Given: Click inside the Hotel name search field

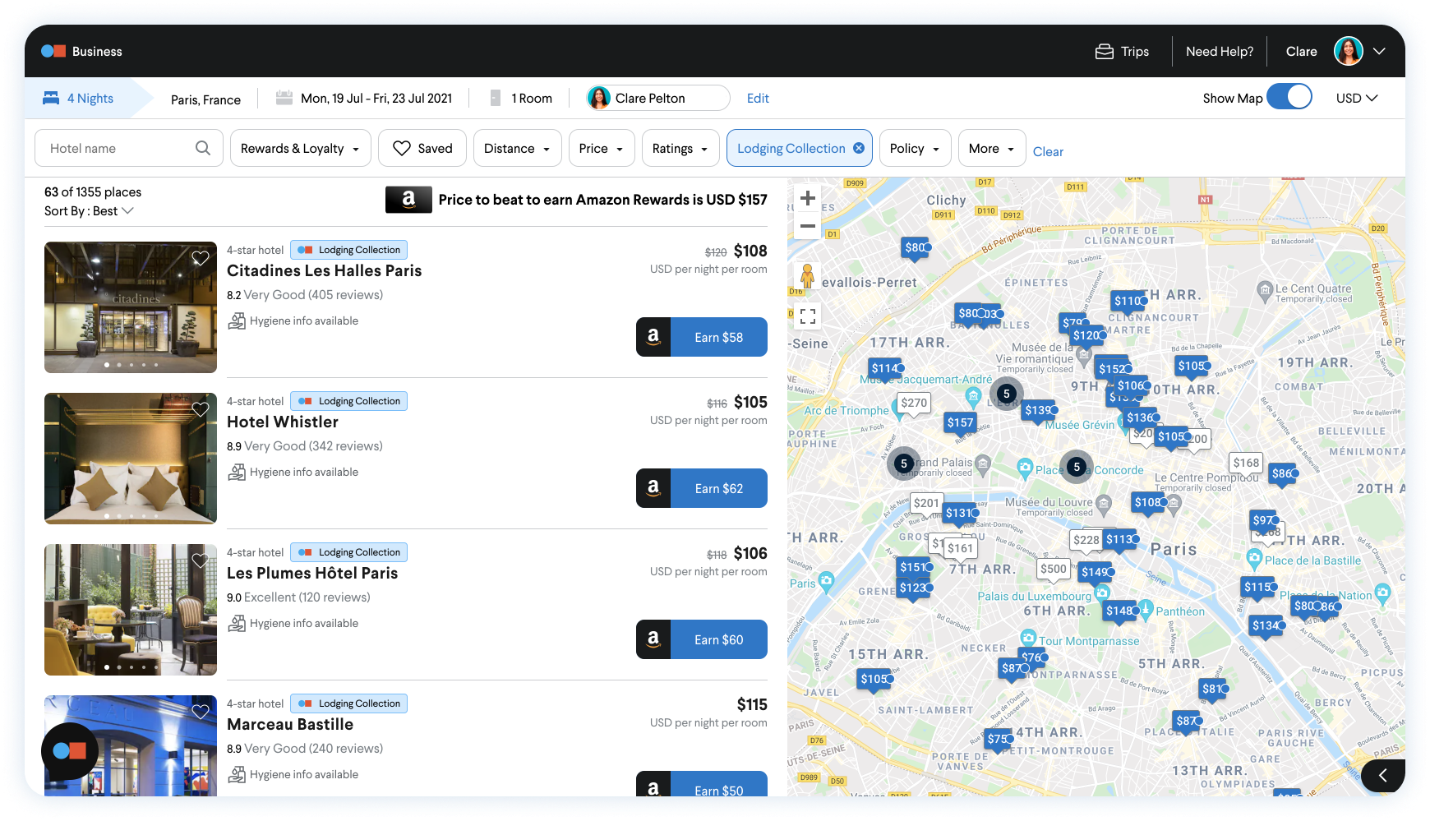Looking at the screenshot, I should coord(129,148).
